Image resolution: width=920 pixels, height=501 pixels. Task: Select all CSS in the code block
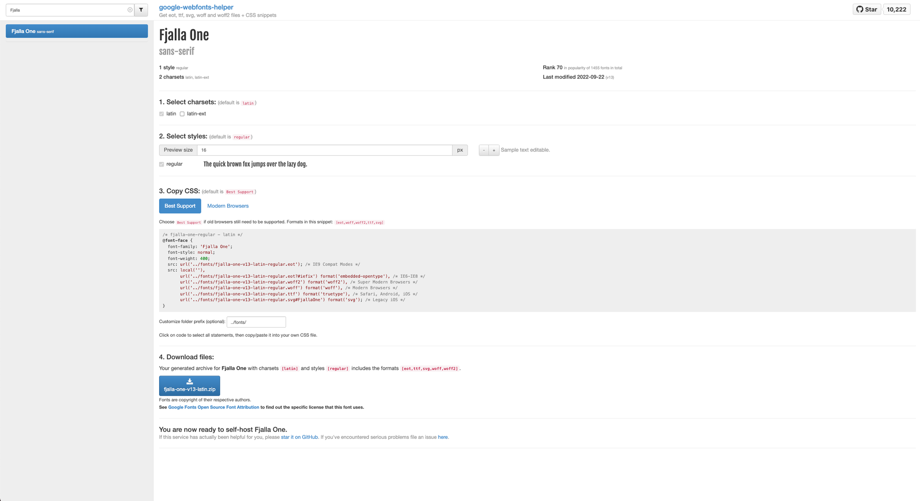click(x=537, y=270)
